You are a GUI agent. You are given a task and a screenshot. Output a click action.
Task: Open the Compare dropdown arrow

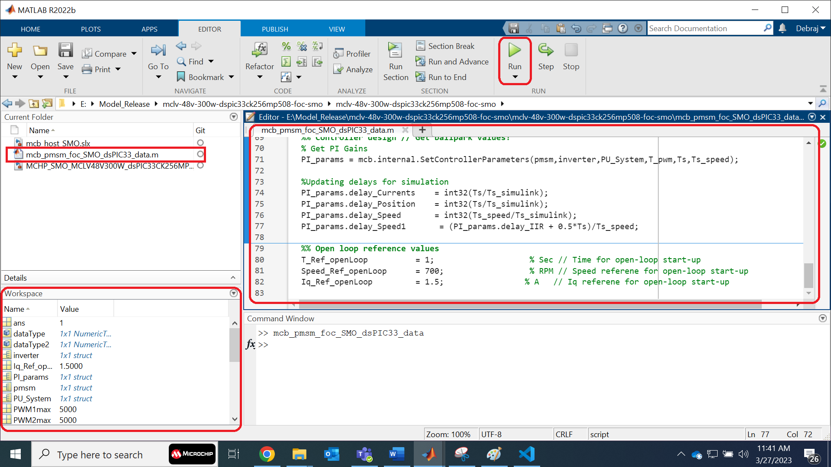pos(134,54)
